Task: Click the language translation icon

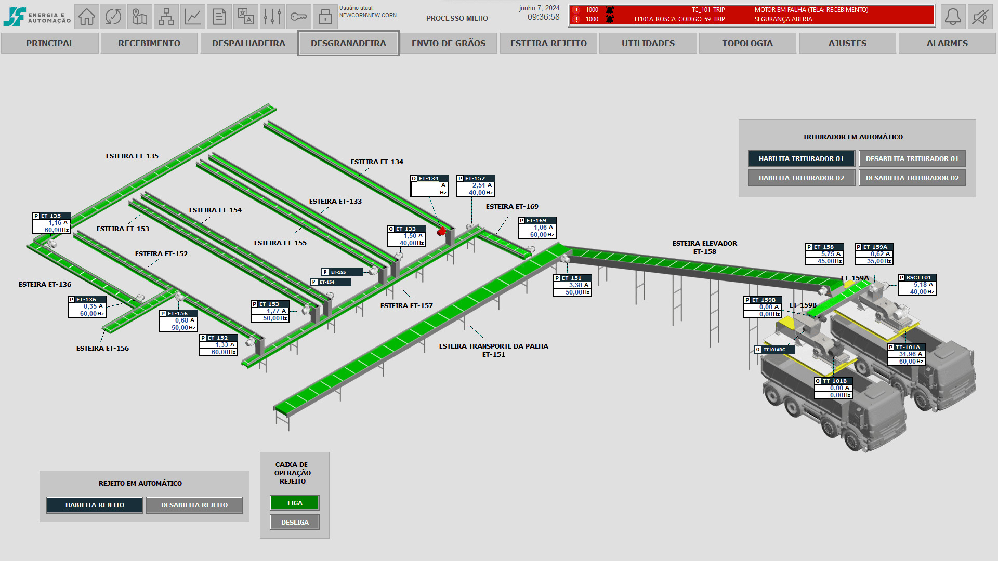Action: point(246,17)
